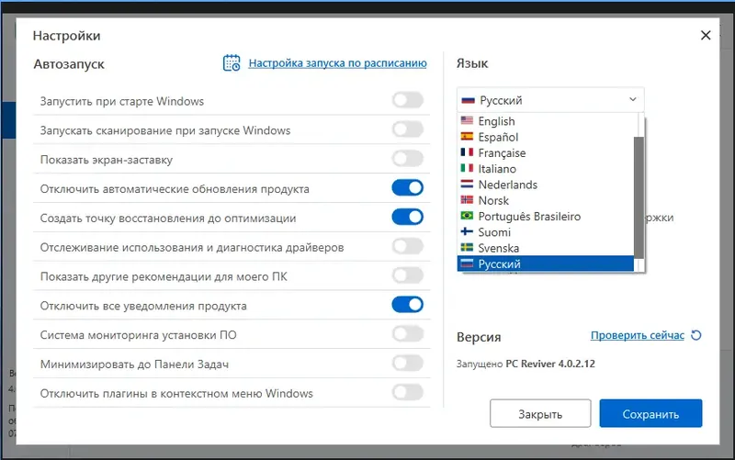
Task: Click the Сохранить button
Action: (650, 413)
